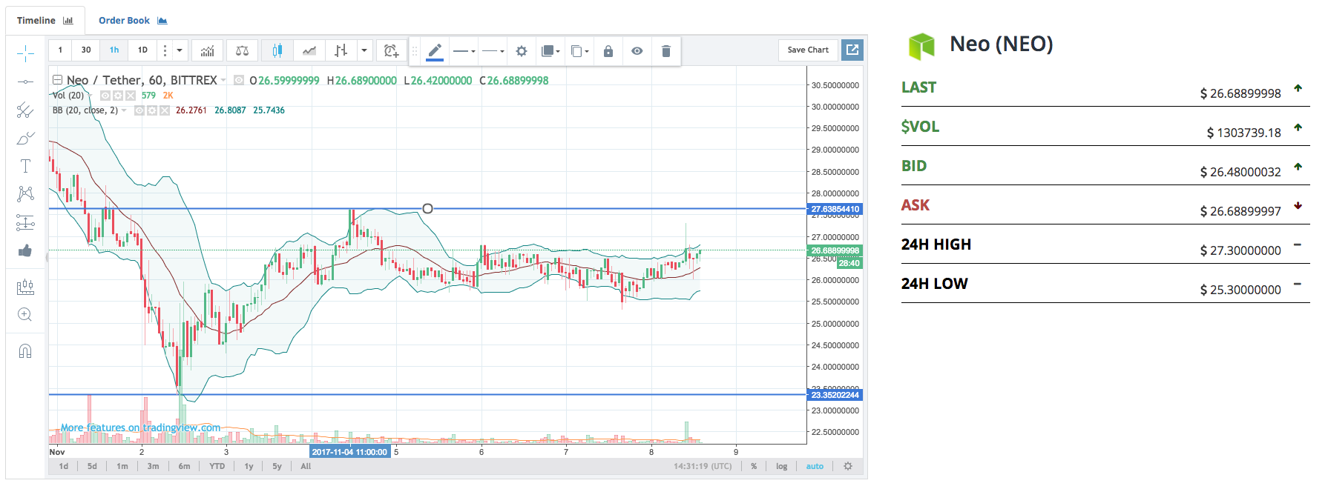1328x489 pixels.
Task: Set interval to 30 minutes
Action: (x=86, y=50)
